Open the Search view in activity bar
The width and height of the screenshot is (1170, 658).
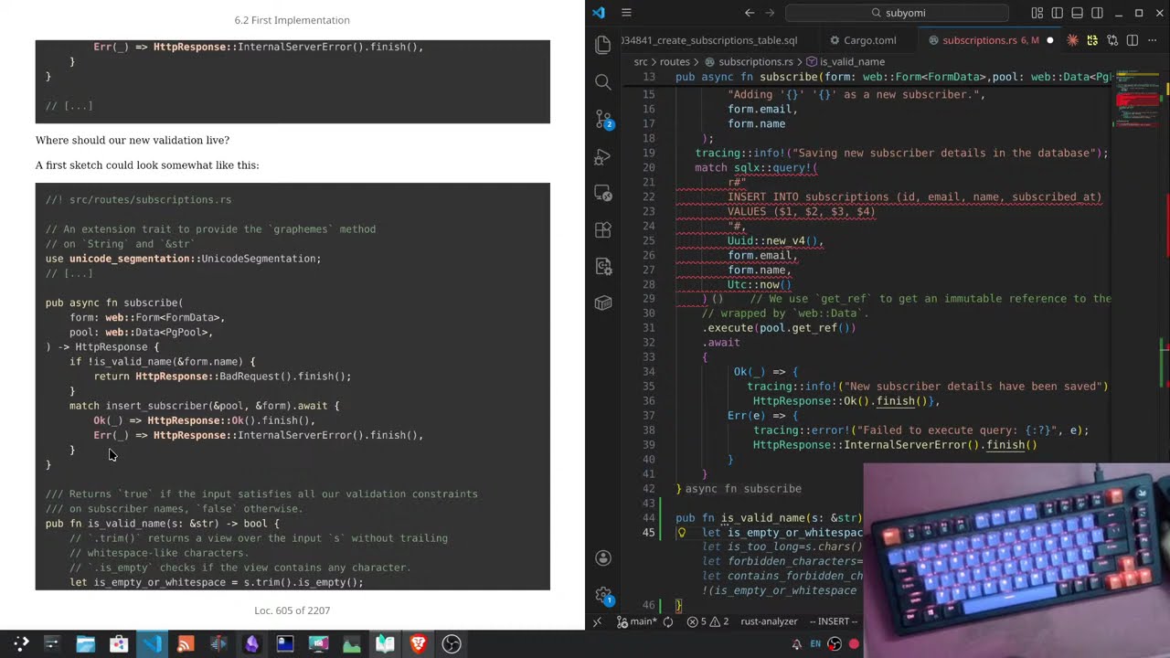pos(602,82)
